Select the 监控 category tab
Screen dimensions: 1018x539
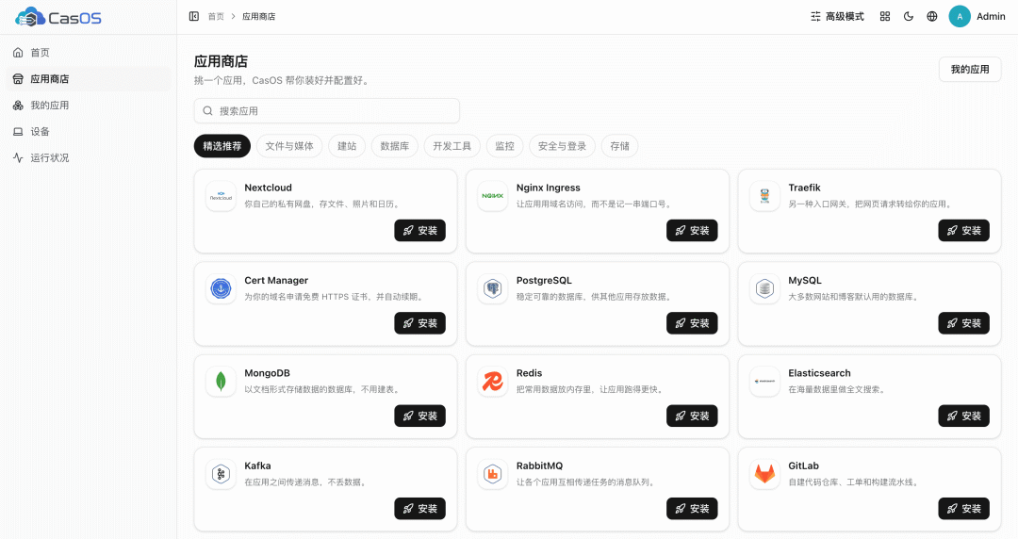(x=504, y=146)
